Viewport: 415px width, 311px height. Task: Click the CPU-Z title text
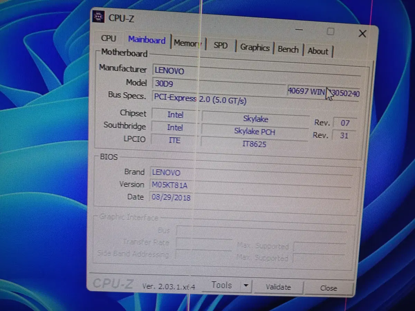[121, 18]
